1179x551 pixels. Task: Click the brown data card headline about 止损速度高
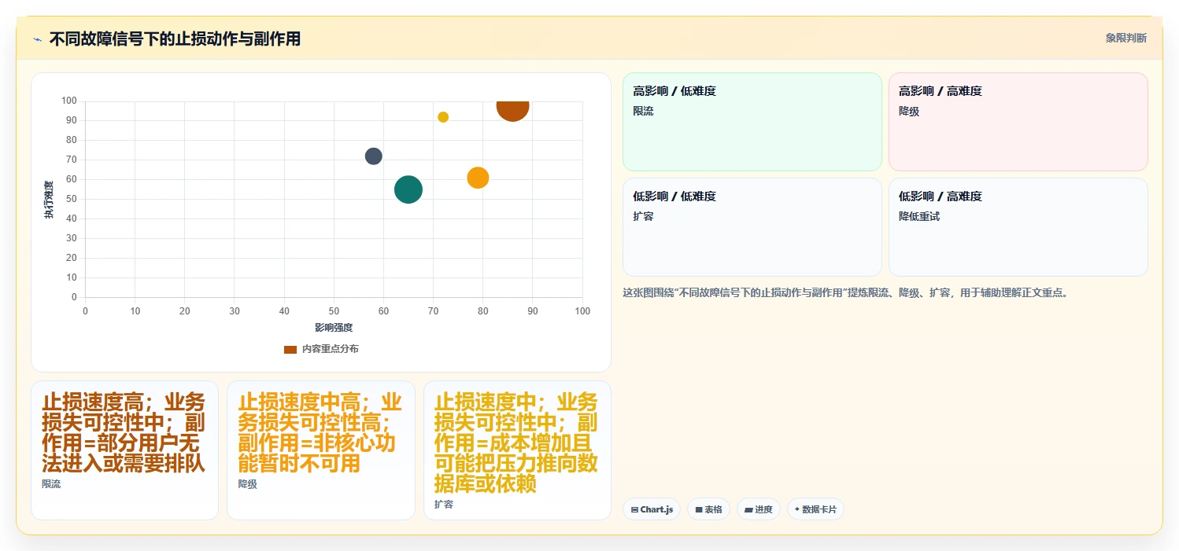124,433
